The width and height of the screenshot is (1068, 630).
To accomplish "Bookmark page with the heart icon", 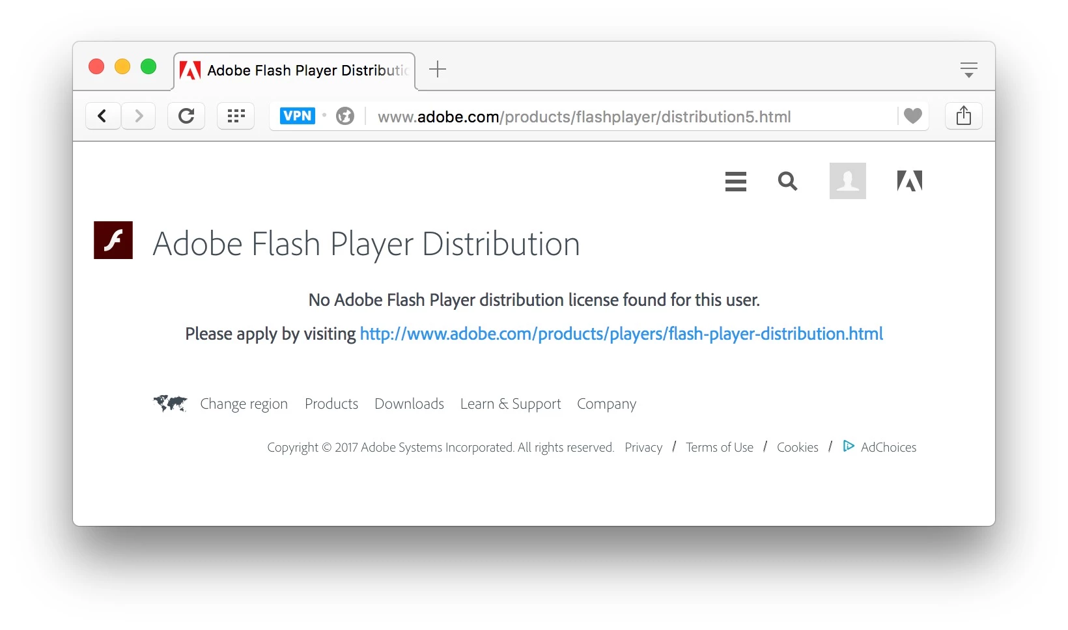I will tap(913, 116).
